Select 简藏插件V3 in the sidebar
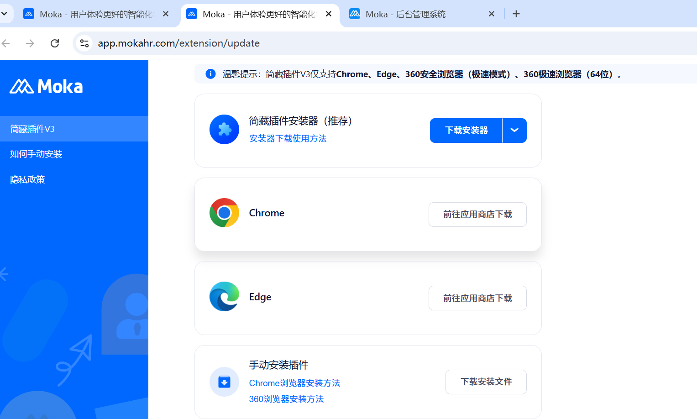This screenshot has width=697, height=419. click(x=74, y=129)
